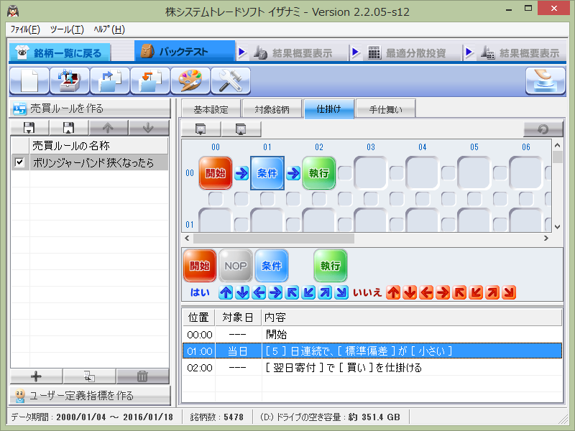Click the 対象日 column header

click(x=238, y=318)
